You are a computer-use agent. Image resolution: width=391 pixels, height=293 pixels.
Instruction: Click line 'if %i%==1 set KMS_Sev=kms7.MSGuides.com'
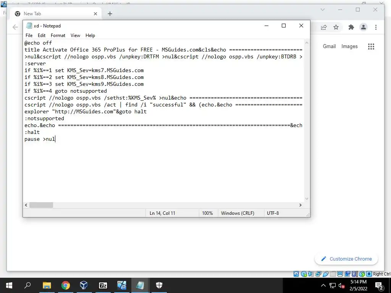[84, 70]
